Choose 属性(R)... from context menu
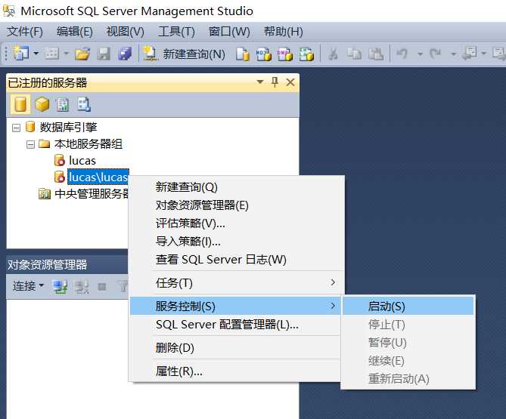Image resolution: width=506 pixels, height=419 pixels. [x=237, y=371]
